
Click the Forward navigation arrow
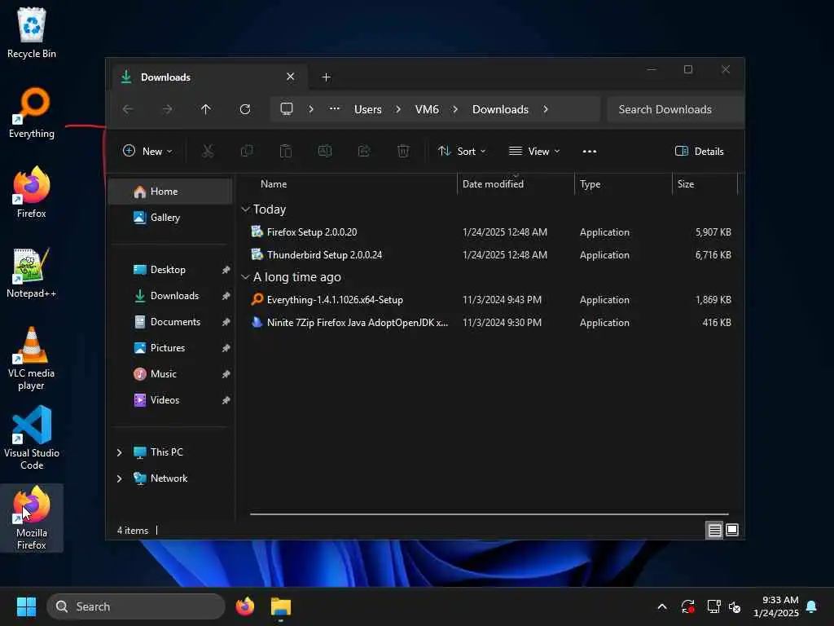click(167, 109)
